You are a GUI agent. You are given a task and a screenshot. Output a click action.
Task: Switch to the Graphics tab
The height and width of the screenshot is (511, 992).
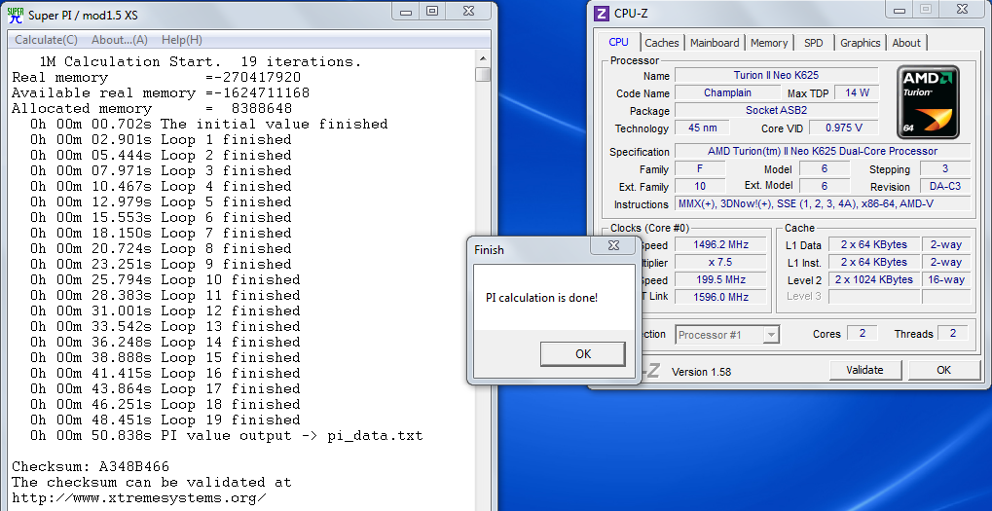pos(860,43)
